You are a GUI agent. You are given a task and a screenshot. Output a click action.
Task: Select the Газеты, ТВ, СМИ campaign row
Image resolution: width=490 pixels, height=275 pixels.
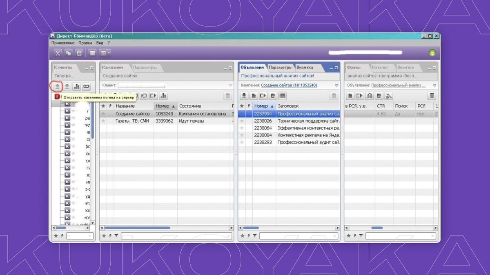[167, 121]
